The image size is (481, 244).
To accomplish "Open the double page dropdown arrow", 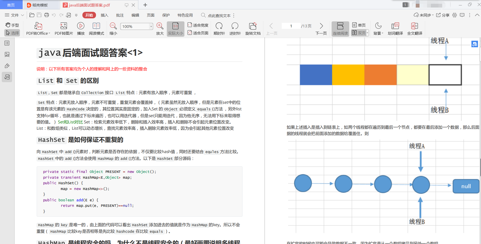I will pyautogui.click(x=367, y=33).
